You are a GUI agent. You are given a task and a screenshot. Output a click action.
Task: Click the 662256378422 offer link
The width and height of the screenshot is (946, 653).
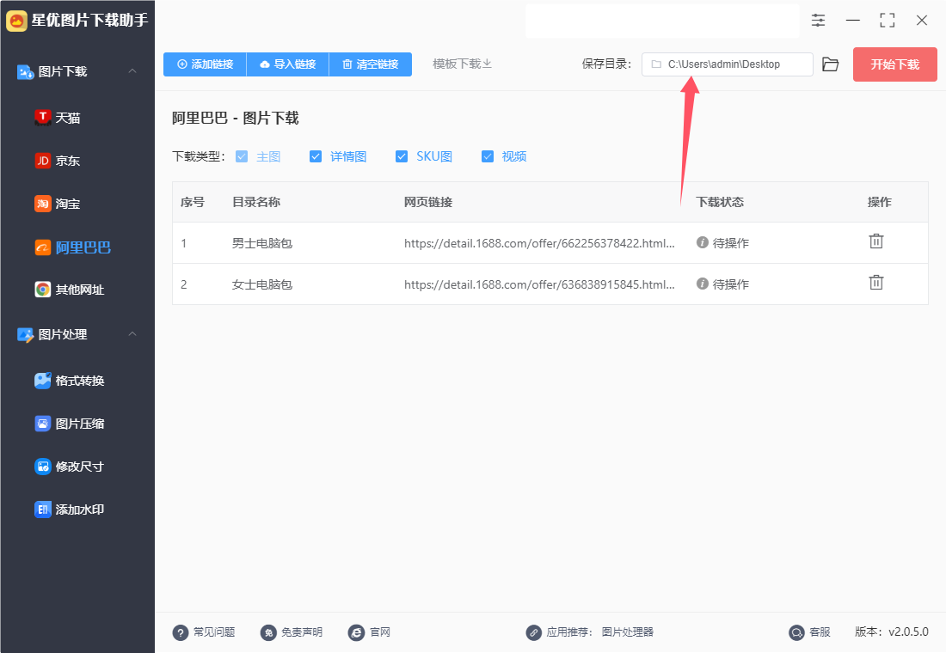[x=539, y=244]
